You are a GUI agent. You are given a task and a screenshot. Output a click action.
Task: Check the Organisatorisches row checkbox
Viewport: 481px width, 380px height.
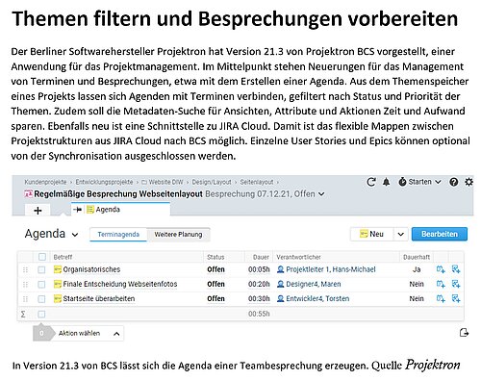[41, 269]
